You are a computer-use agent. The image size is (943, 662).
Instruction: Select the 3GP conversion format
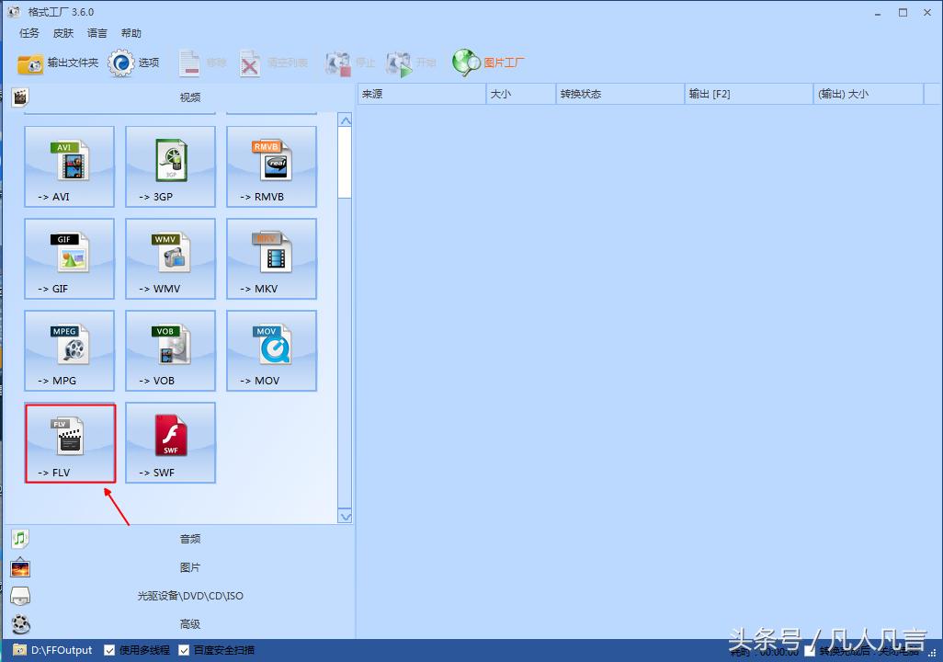pos(170,166)
